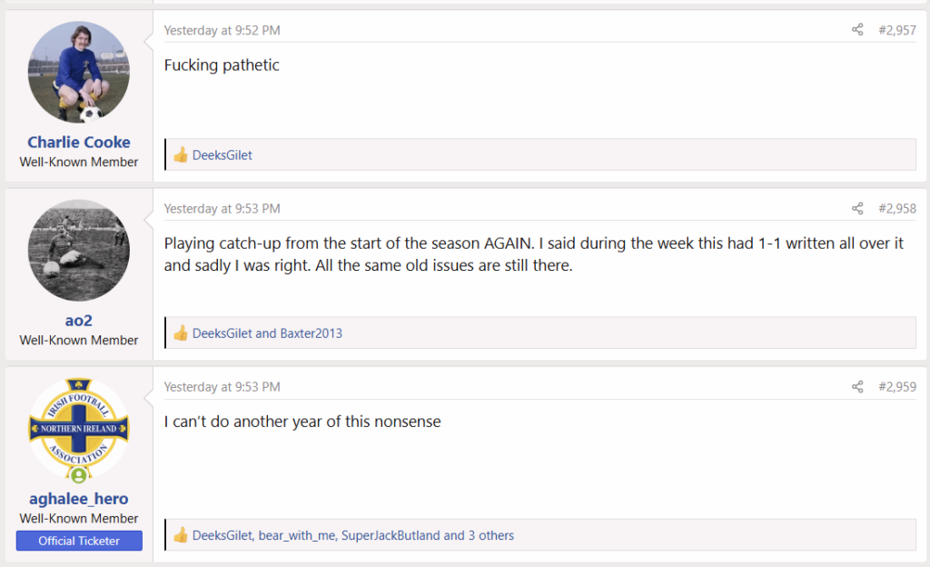This screenshot has width=930, height=567.
Task: Open aghalee_hero's Irish FA crest avatar
Action: click(78, 429)
